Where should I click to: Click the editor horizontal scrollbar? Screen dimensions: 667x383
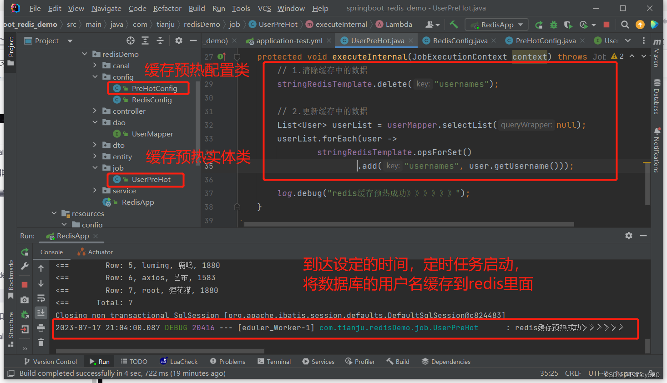tap(409, 224)
